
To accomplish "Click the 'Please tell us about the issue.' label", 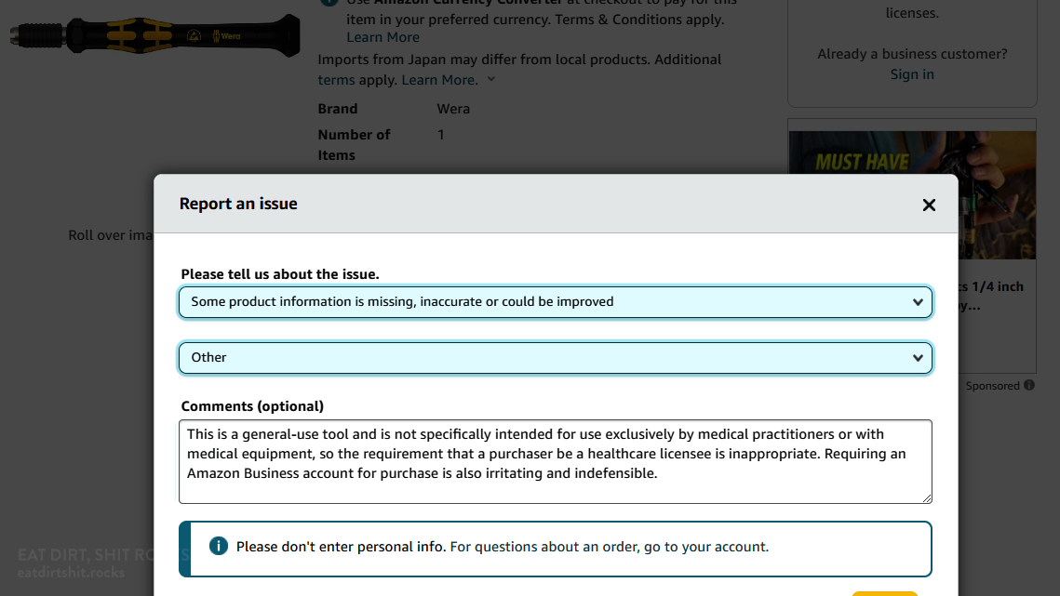I will tap(280, 274).
